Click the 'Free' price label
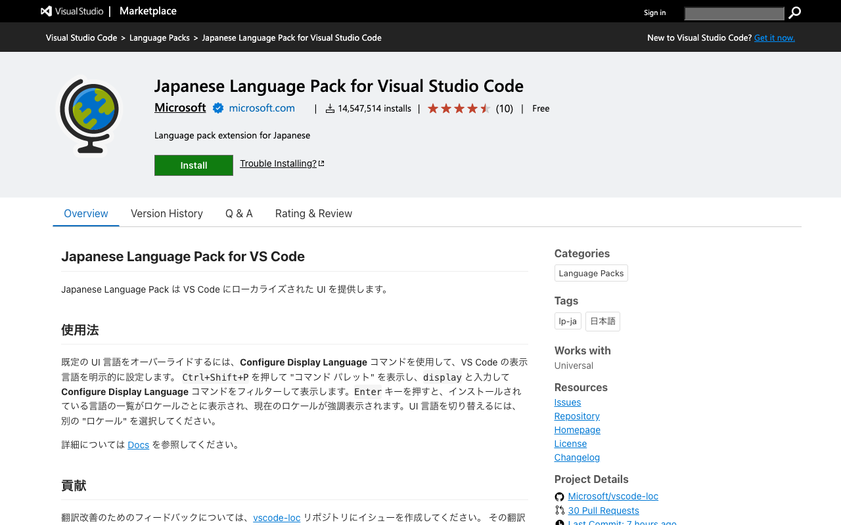This screenshot has width=841, height=525. click(x=541, y=108)
